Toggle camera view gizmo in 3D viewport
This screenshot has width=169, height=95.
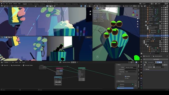pos(138,24)
